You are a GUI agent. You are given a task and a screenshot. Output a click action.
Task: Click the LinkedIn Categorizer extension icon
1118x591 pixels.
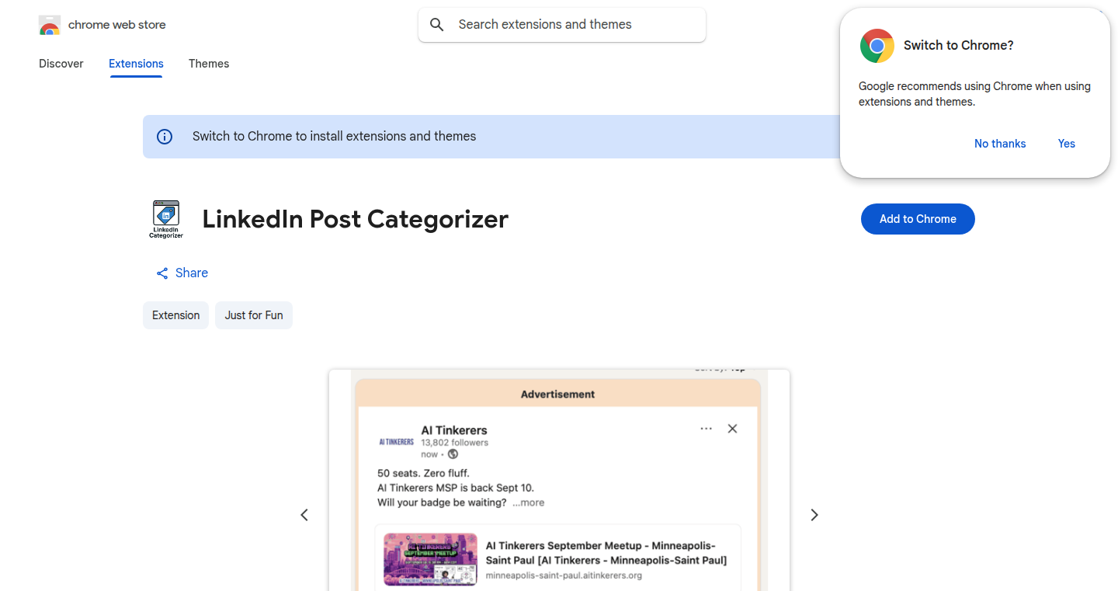166,219
